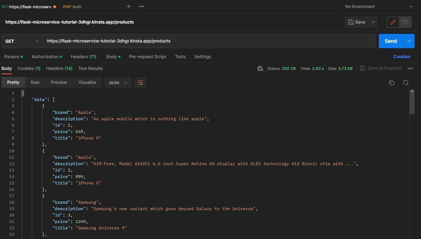Open search within the response body
The image size is (421, 239).
coord(406,82)
